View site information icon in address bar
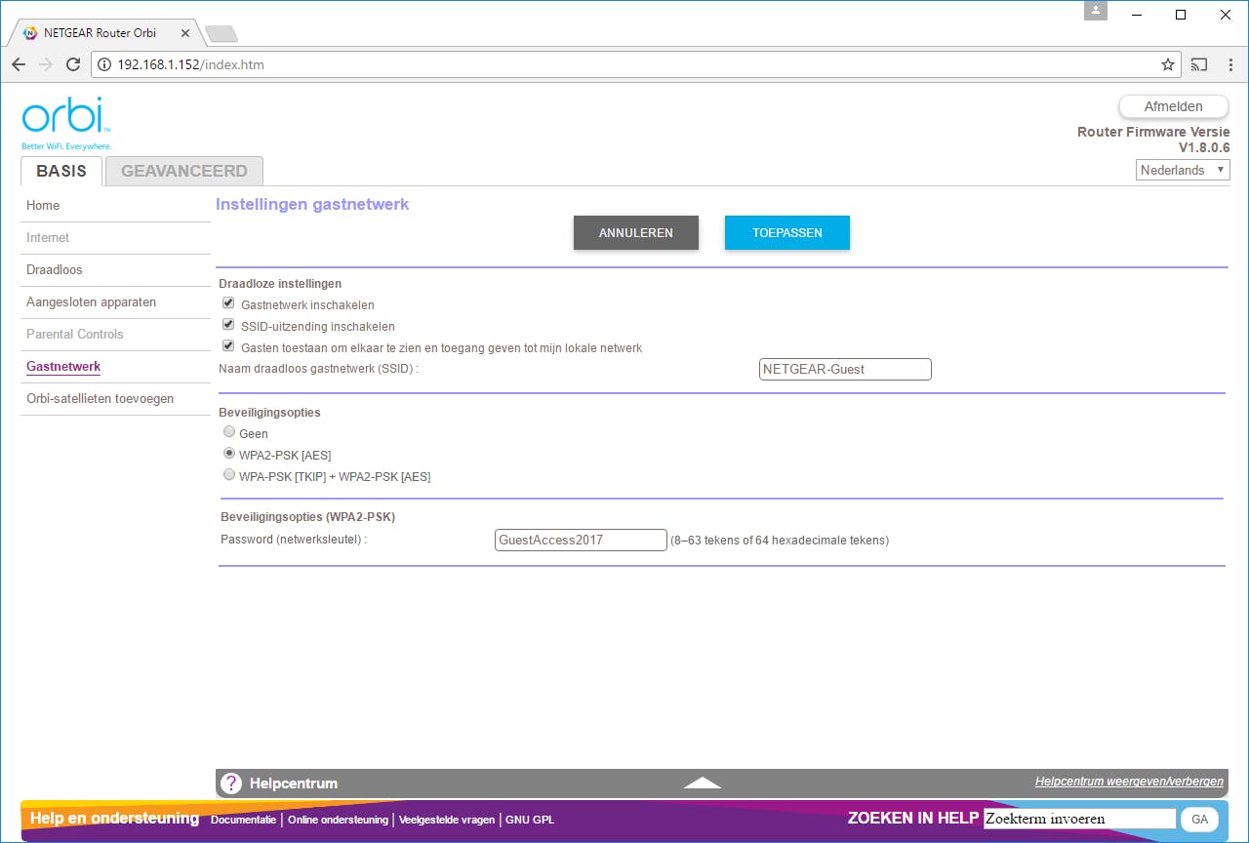The width and height of the screenshot is (1249, 843). click(104, 65)
